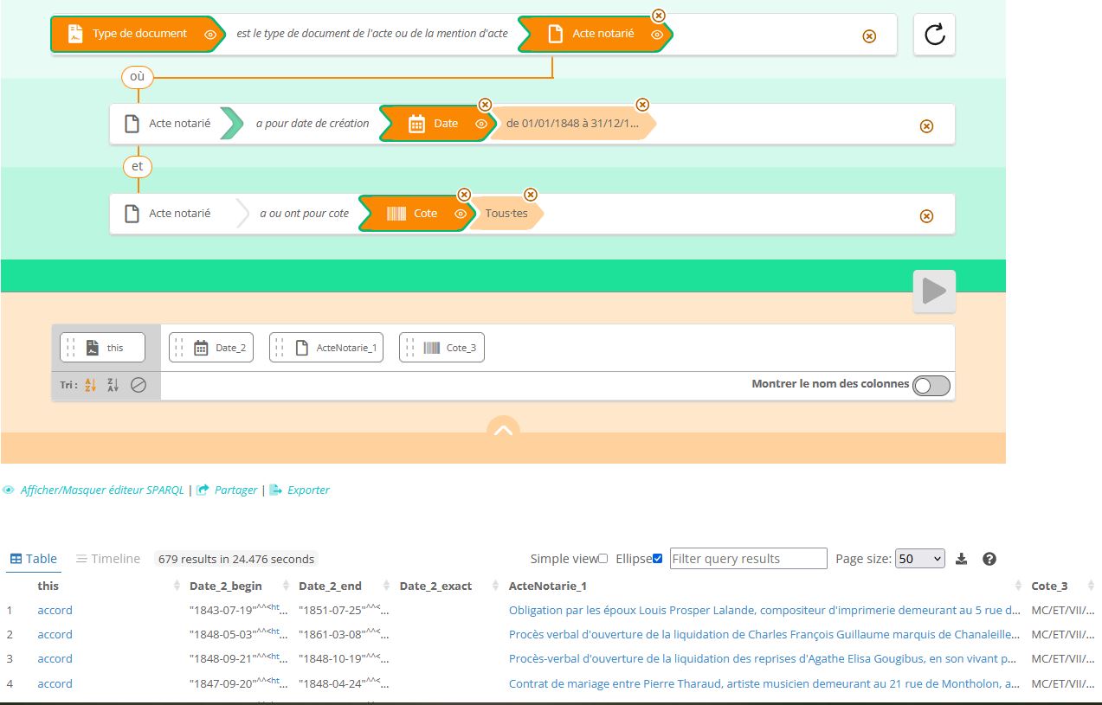Viewport: 1102px width, 705px height.
Task: Open the Partager link
Action: pyautogui.click(x=235, y=490)
